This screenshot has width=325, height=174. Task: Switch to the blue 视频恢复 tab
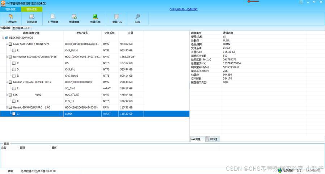click(x=10, y=9)
